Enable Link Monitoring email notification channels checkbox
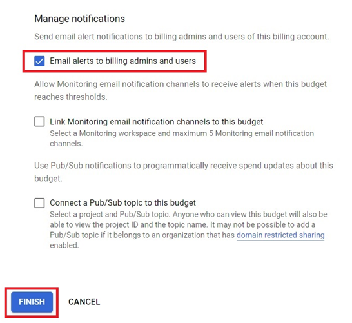 39,122
